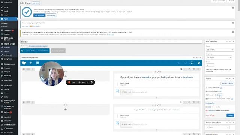240x135 pixels.
Task: Click the trash icon on recording bar
Action: tap(91, 82)
